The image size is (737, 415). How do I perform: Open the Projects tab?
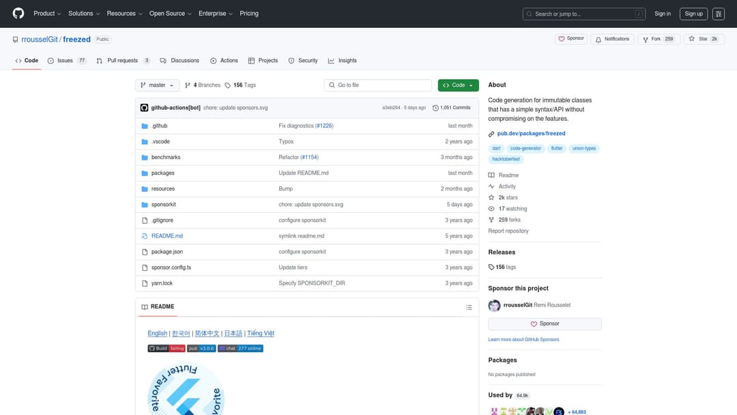263,61
